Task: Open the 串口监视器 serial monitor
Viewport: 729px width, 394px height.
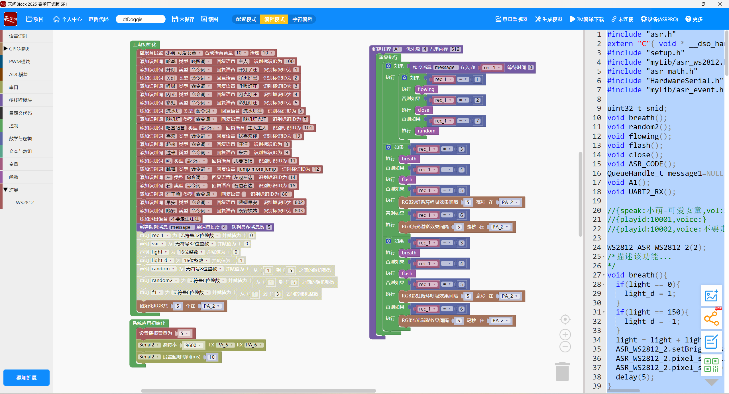Action: 511,19
